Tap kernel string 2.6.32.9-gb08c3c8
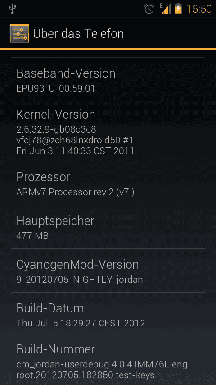216x385 pixels. point(56,129)
